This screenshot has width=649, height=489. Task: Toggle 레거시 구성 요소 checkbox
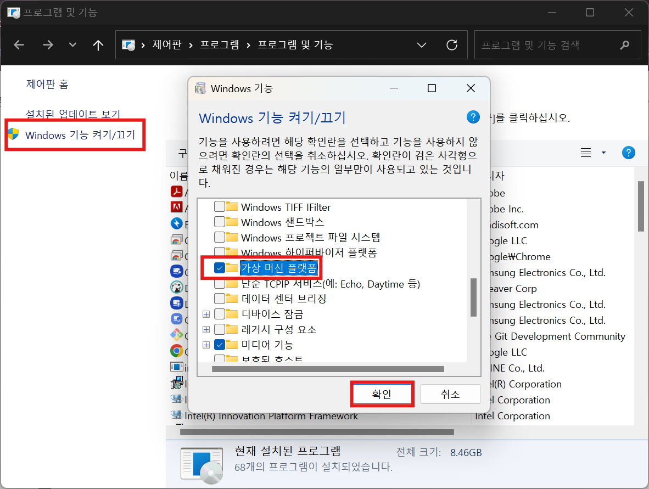[x=220, y=329]
